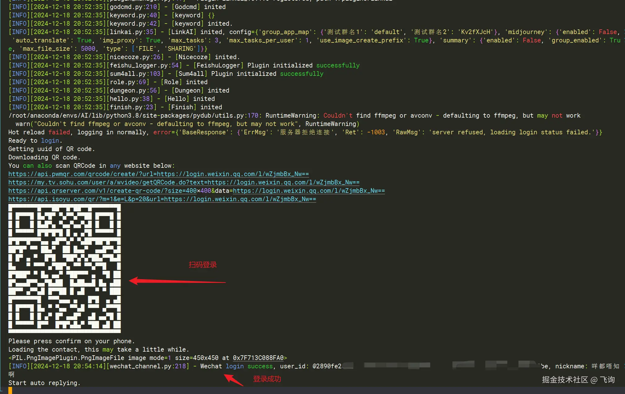Click the orange terminal cursor block
Viewport: 625px width, 394px height.
point(10,391)
